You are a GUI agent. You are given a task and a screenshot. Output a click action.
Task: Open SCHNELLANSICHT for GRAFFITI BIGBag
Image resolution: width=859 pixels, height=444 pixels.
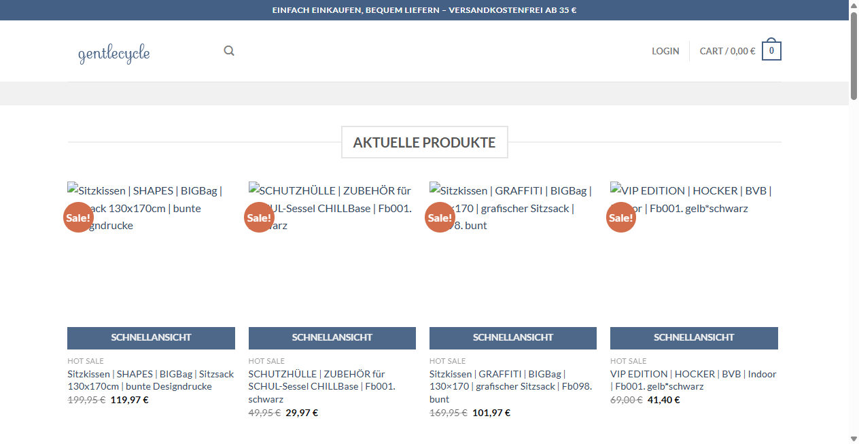512,337
